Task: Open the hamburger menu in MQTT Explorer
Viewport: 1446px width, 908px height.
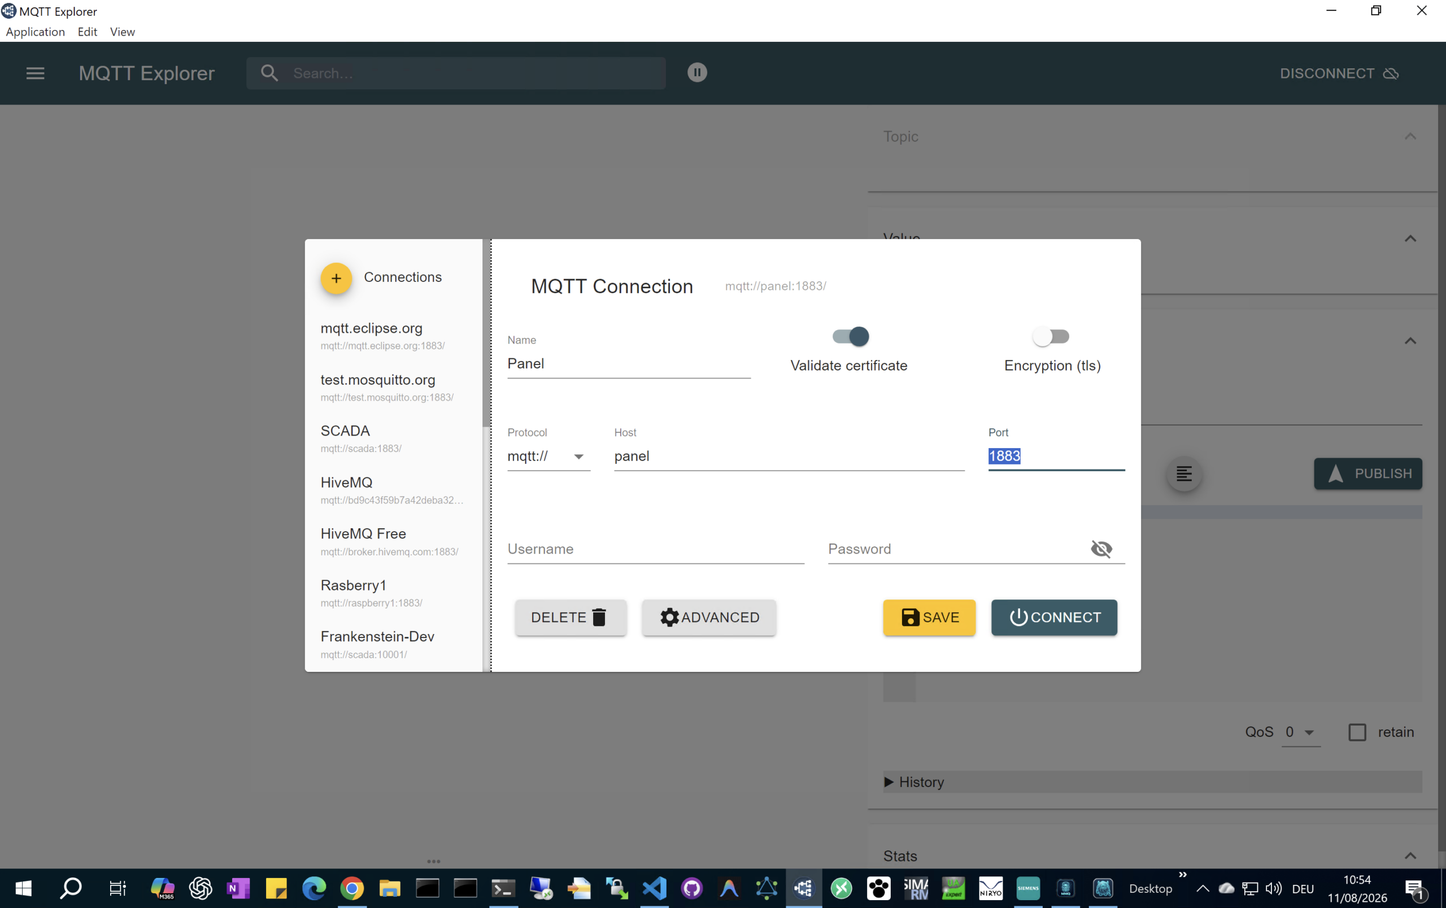Action: point(36,73)
